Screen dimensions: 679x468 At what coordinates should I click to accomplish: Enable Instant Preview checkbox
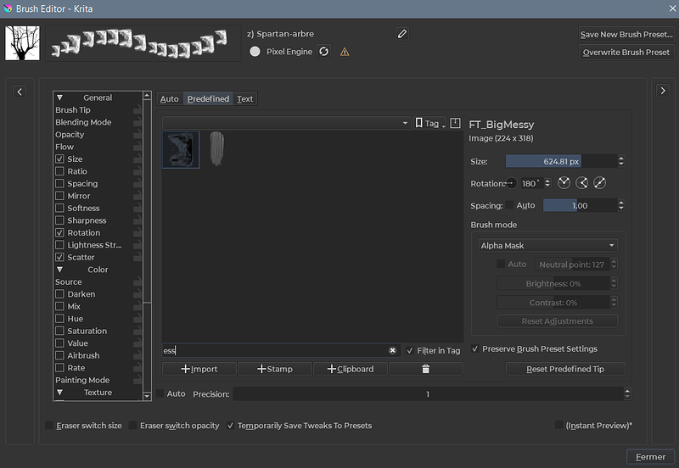point(559,425)
